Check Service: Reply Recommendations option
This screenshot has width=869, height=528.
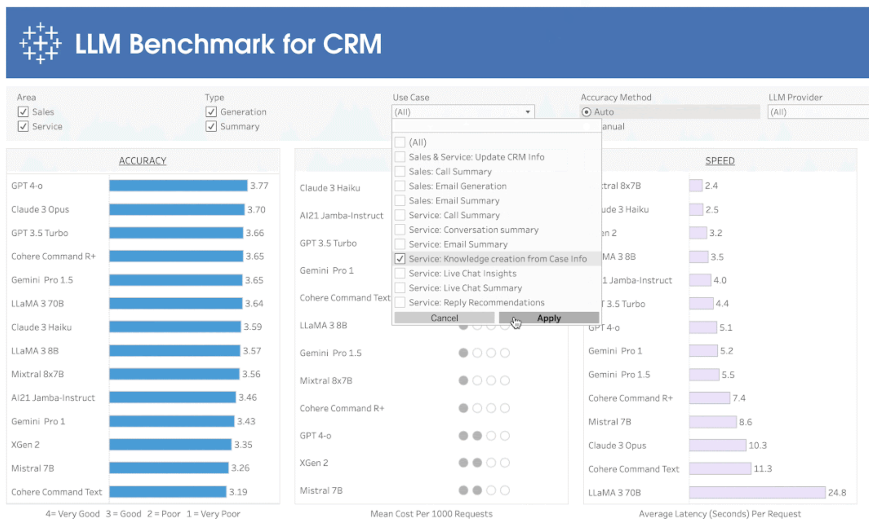point(400,302)
